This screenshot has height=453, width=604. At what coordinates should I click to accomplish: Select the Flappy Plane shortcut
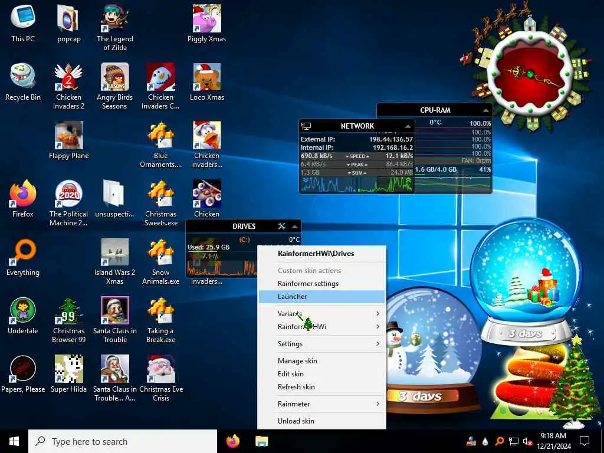[68, 140]
